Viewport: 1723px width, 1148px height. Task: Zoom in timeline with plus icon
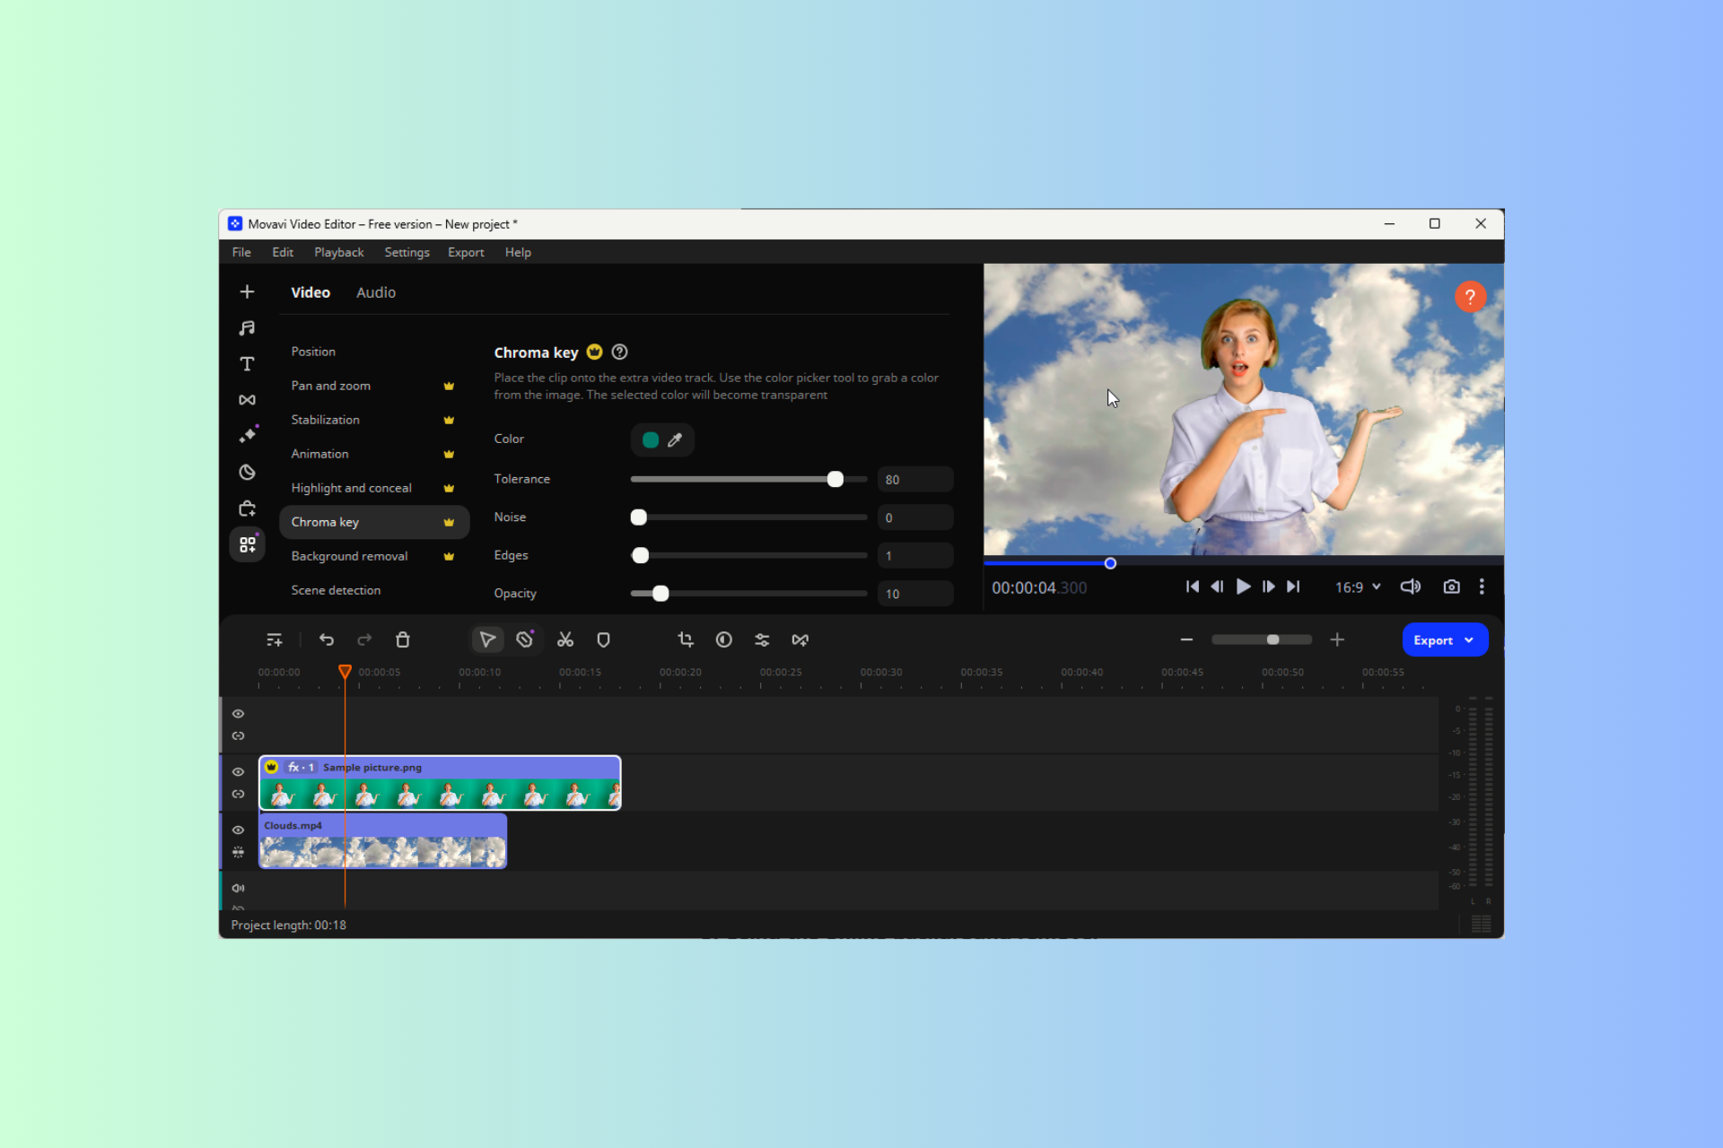(1337, 639)
